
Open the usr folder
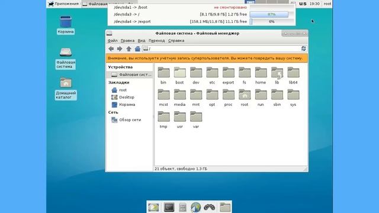[180, 120]
